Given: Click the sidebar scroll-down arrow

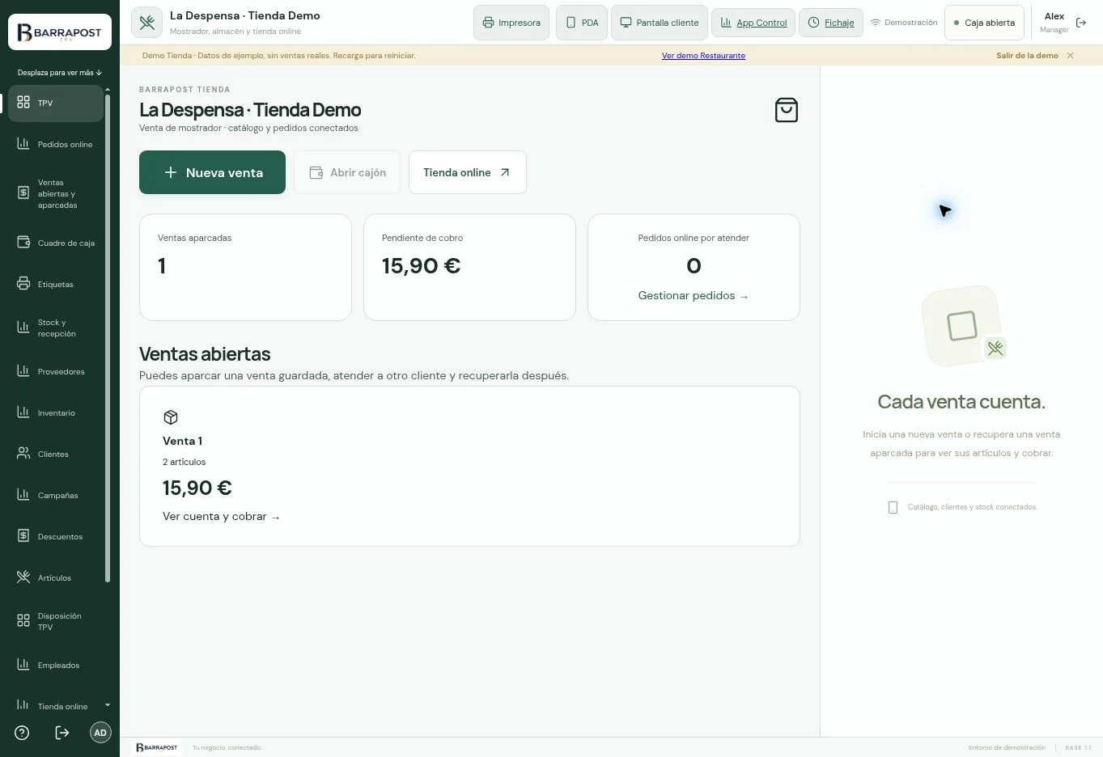Looking at the screenshot, I should pos(108,705).
